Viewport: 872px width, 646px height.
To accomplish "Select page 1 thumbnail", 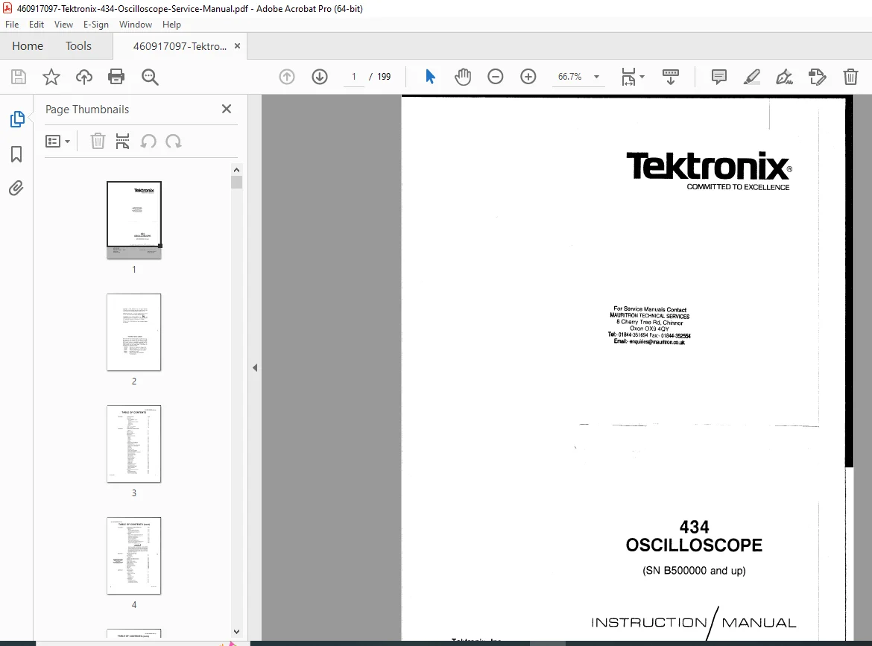I will (134, 220).
